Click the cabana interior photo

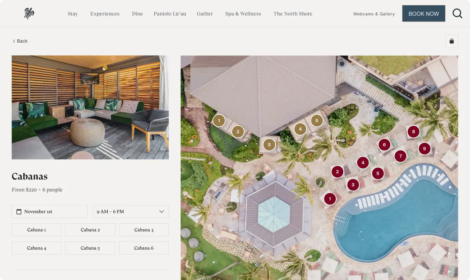click(90, 107)
